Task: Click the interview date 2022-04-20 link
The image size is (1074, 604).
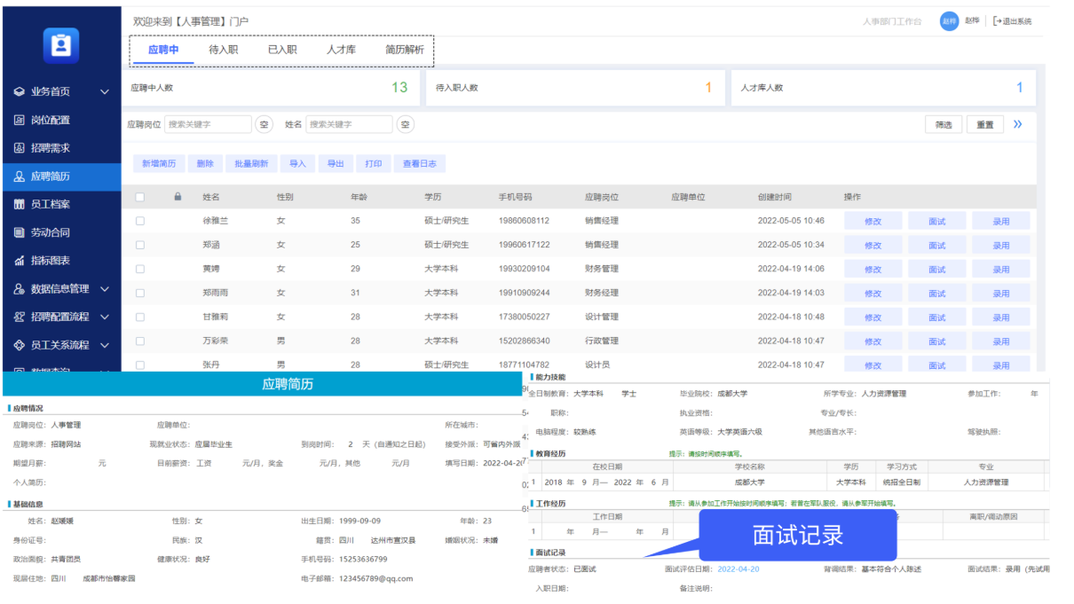Action: click(x=738, y=569)
